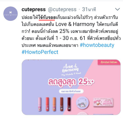
Task: Select the dark maroon lipstick
Action: (69, 104)
